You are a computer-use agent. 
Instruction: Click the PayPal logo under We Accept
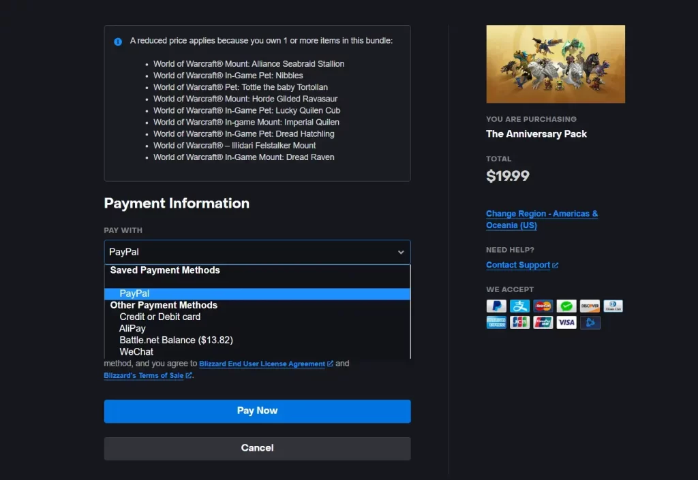496,306
